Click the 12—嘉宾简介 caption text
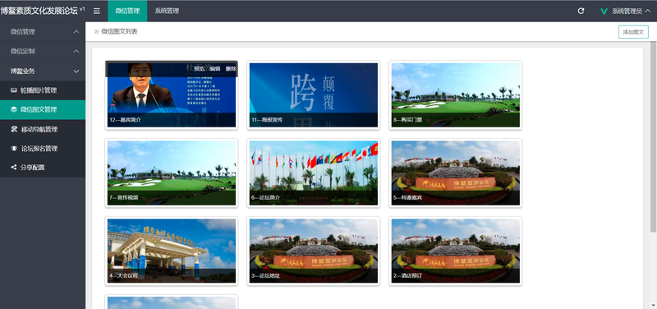This screenshot has height=309, width=657. [126, 120]
